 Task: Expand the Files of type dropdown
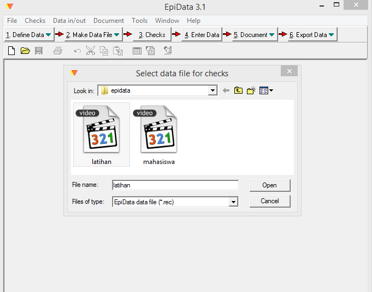(x=233, y=202)
